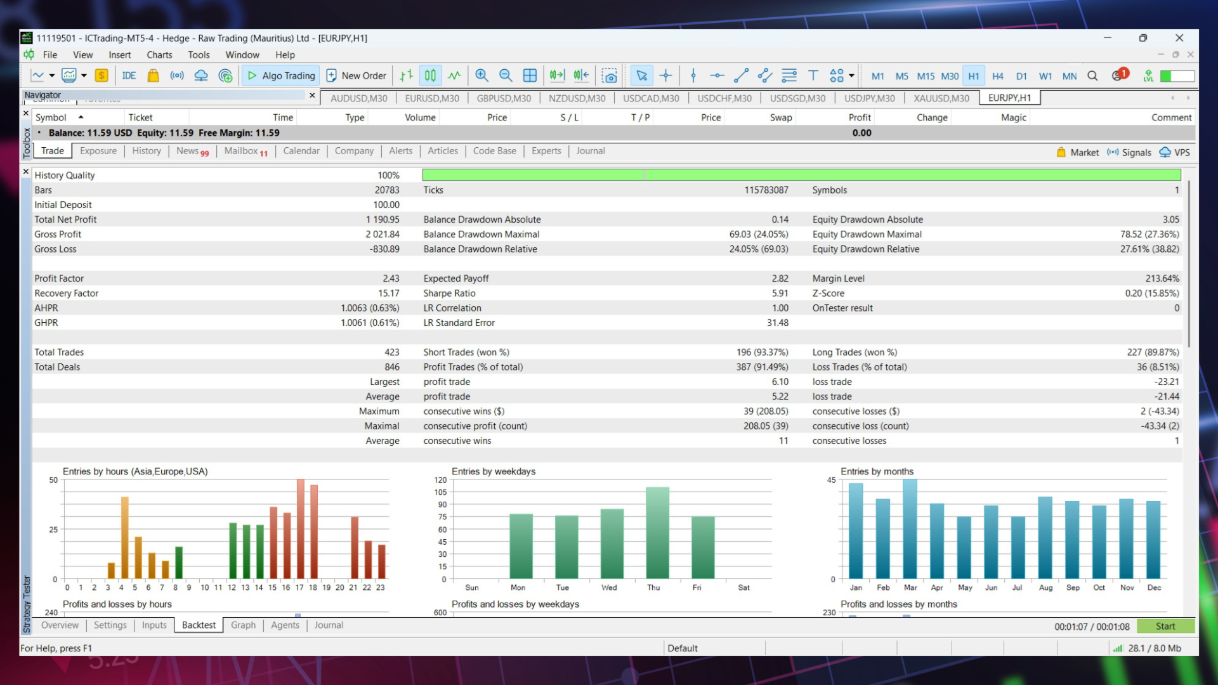
Task: Click the green History Quality progress bar
Action: (x=801, y=175)
